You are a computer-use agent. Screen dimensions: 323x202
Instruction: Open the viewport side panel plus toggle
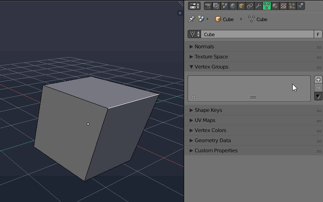(x=180, y=13)
